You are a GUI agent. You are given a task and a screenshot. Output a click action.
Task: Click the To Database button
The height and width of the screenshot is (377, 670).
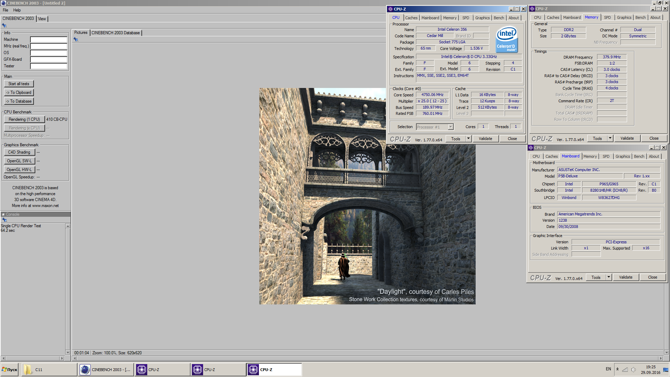point(19,101)
